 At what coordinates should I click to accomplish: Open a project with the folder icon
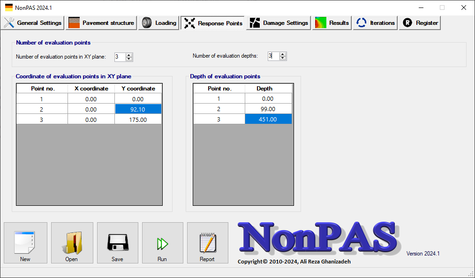(x=71, y=243)
